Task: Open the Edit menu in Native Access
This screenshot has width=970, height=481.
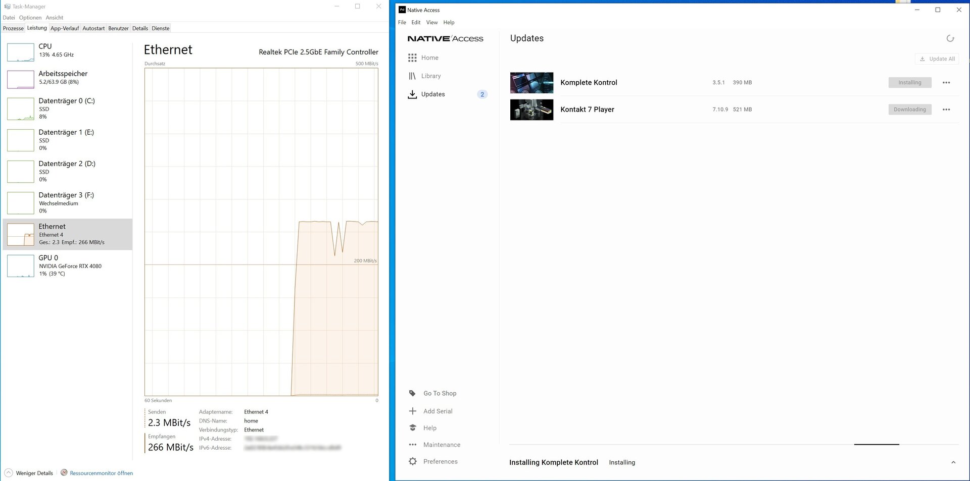Action: click(416, 23)
